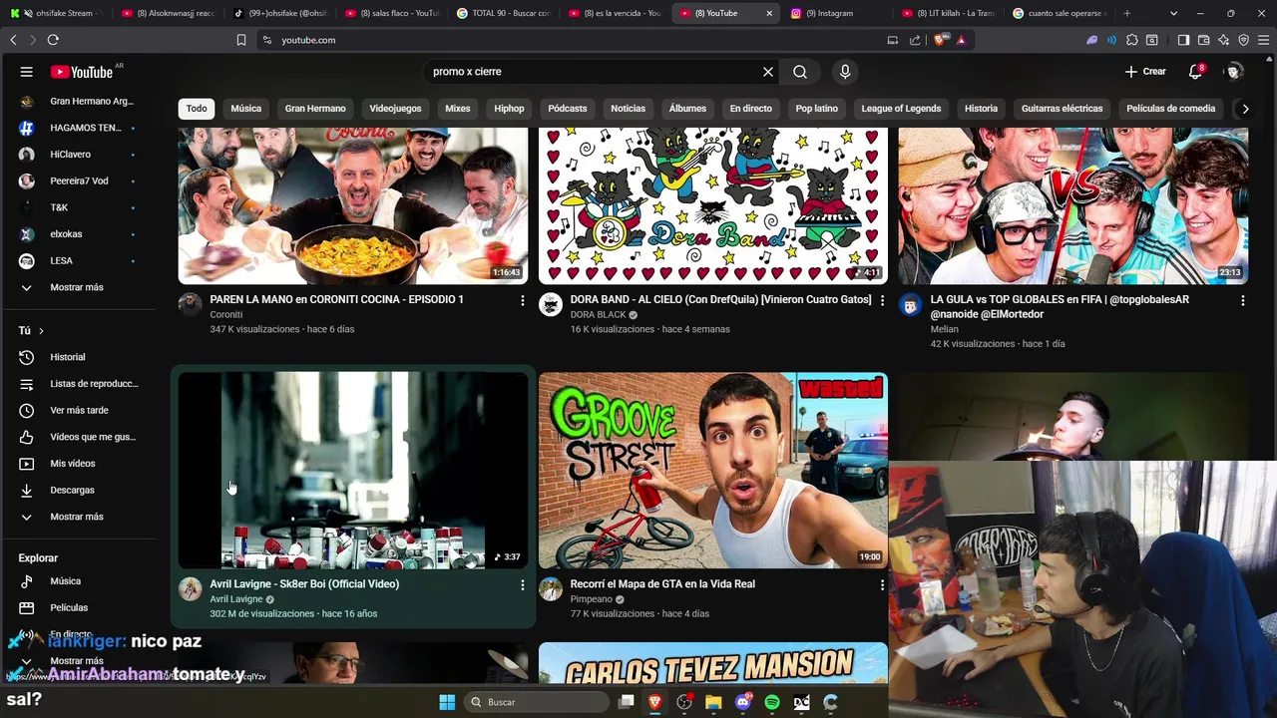1277x718 pixels.
Task: Open Historial in sidebar
Action: [x=78, y=357]
